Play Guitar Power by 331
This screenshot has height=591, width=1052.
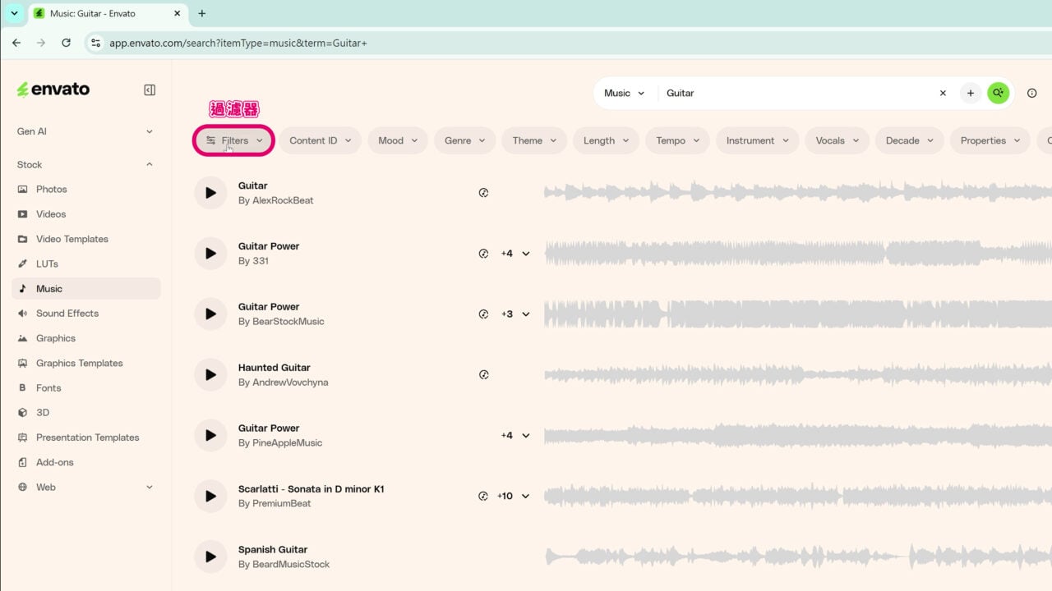210,254
